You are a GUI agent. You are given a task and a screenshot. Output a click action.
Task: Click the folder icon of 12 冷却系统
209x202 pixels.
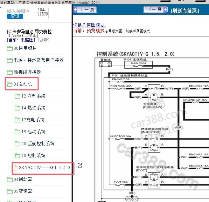tap(17, 96)
